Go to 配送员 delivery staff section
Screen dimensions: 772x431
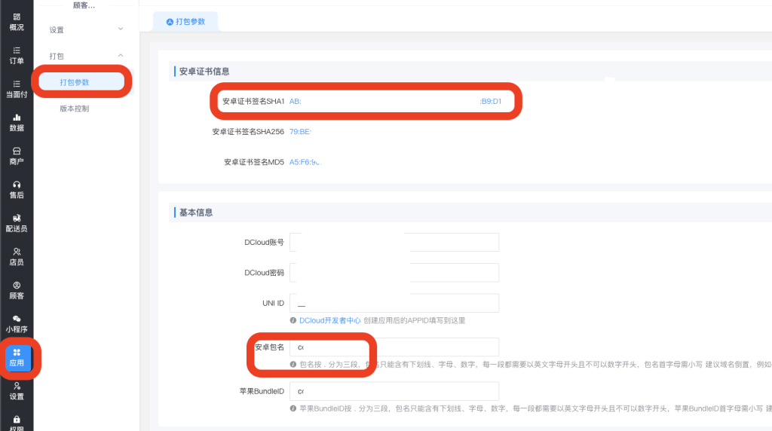click(x=17, y=223)
